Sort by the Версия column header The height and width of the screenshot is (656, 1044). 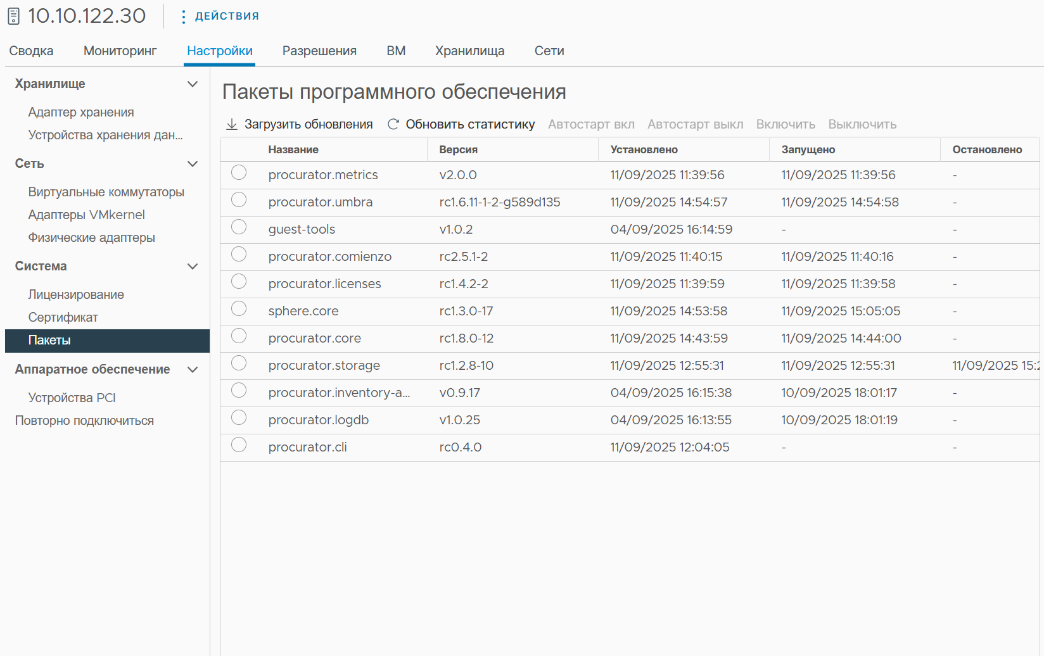click(x=459, y=149)
